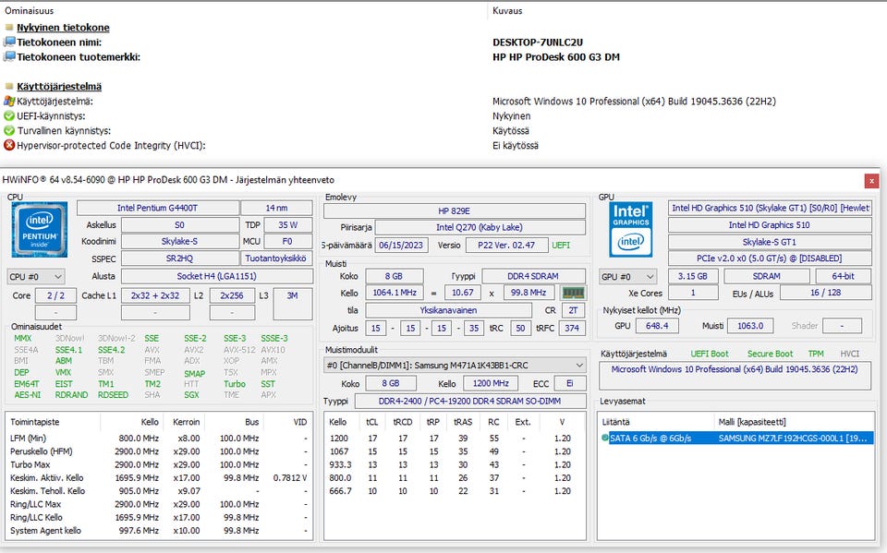
Task: Open the GPU #0 selector dropdown
Action: pos(628,277)
